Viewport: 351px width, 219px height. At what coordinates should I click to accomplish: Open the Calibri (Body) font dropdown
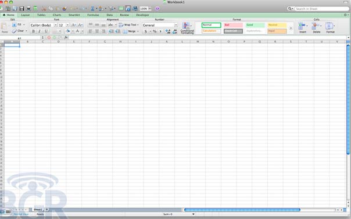56,25
